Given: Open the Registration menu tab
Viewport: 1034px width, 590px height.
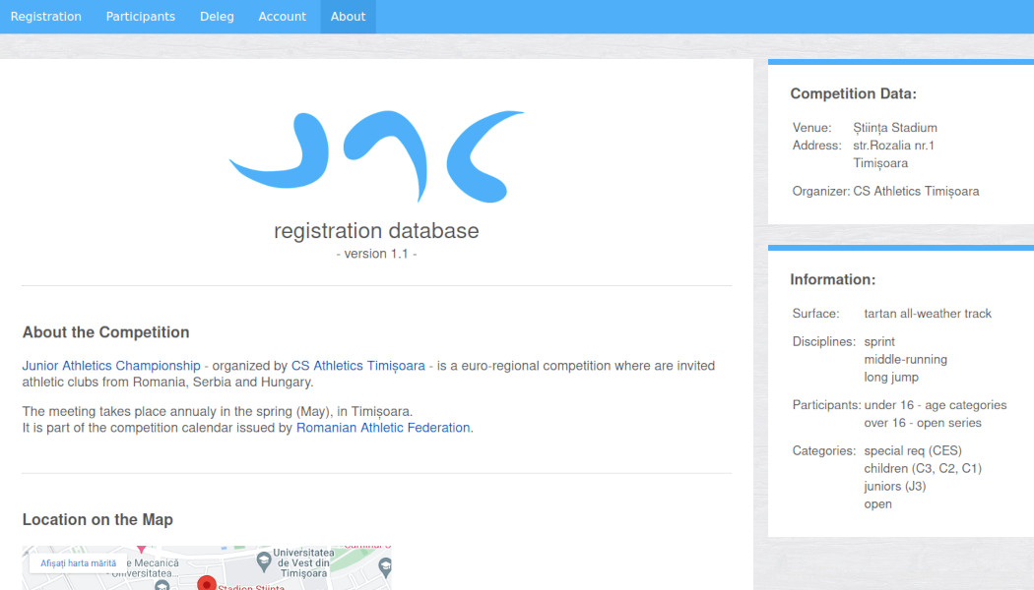Looking at the screenshot, I should tap(46, 17).
